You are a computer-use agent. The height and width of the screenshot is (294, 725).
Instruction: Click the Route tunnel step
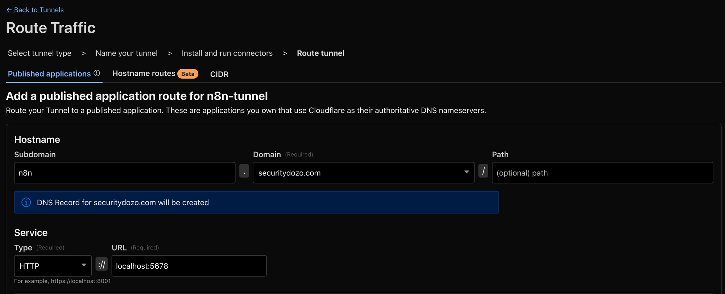click(320, 53)
